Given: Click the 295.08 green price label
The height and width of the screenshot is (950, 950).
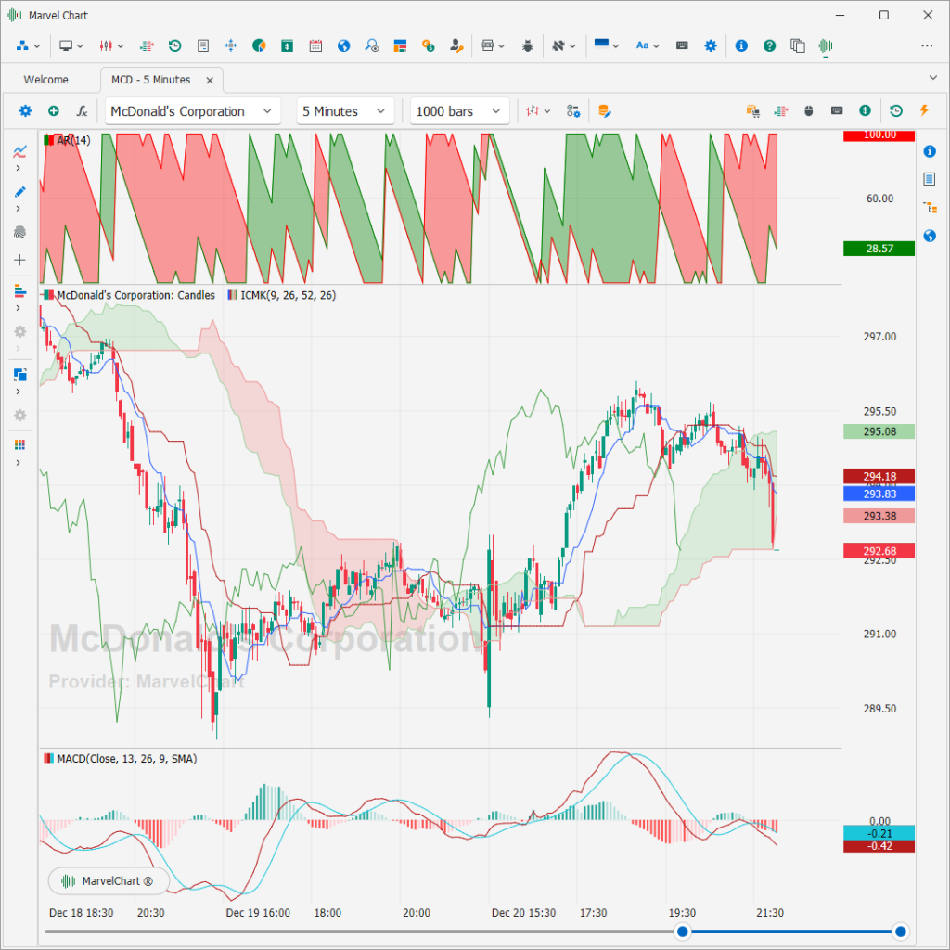Looking at the screenshot, I should pos(879,431).
